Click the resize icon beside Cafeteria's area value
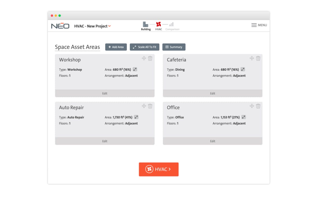Image resolution: width=316 pixels, height=199 pixels. coord(243,69)
